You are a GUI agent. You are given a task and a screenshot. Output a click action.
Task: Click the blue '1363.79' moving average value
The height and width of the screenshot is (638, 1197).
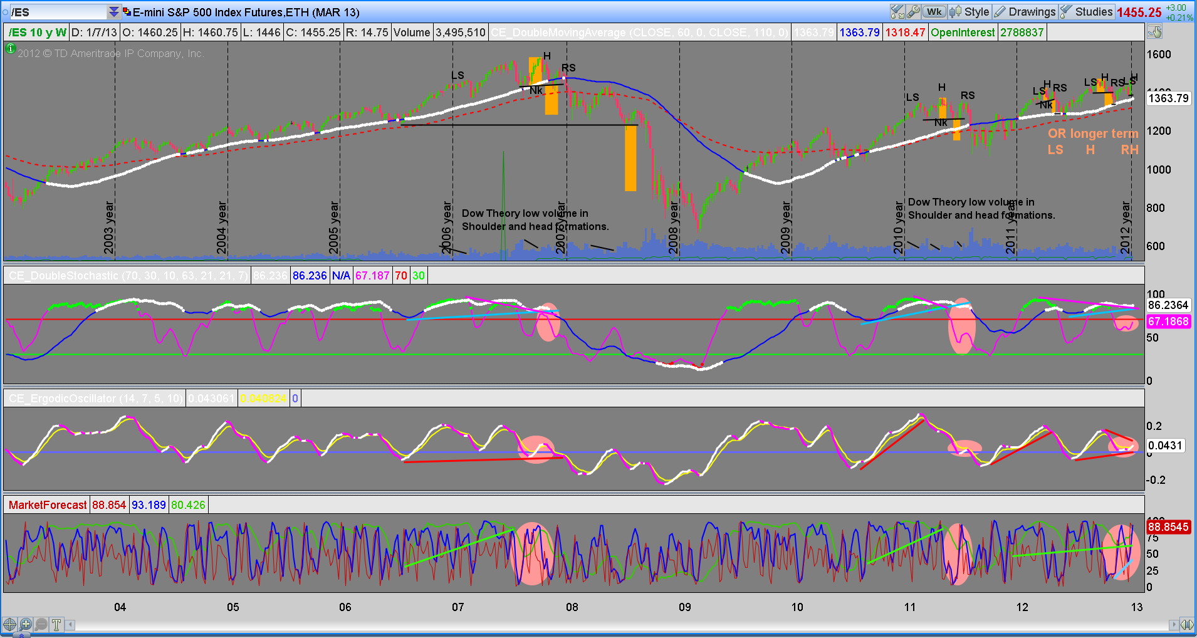click(x=860, y=33)
